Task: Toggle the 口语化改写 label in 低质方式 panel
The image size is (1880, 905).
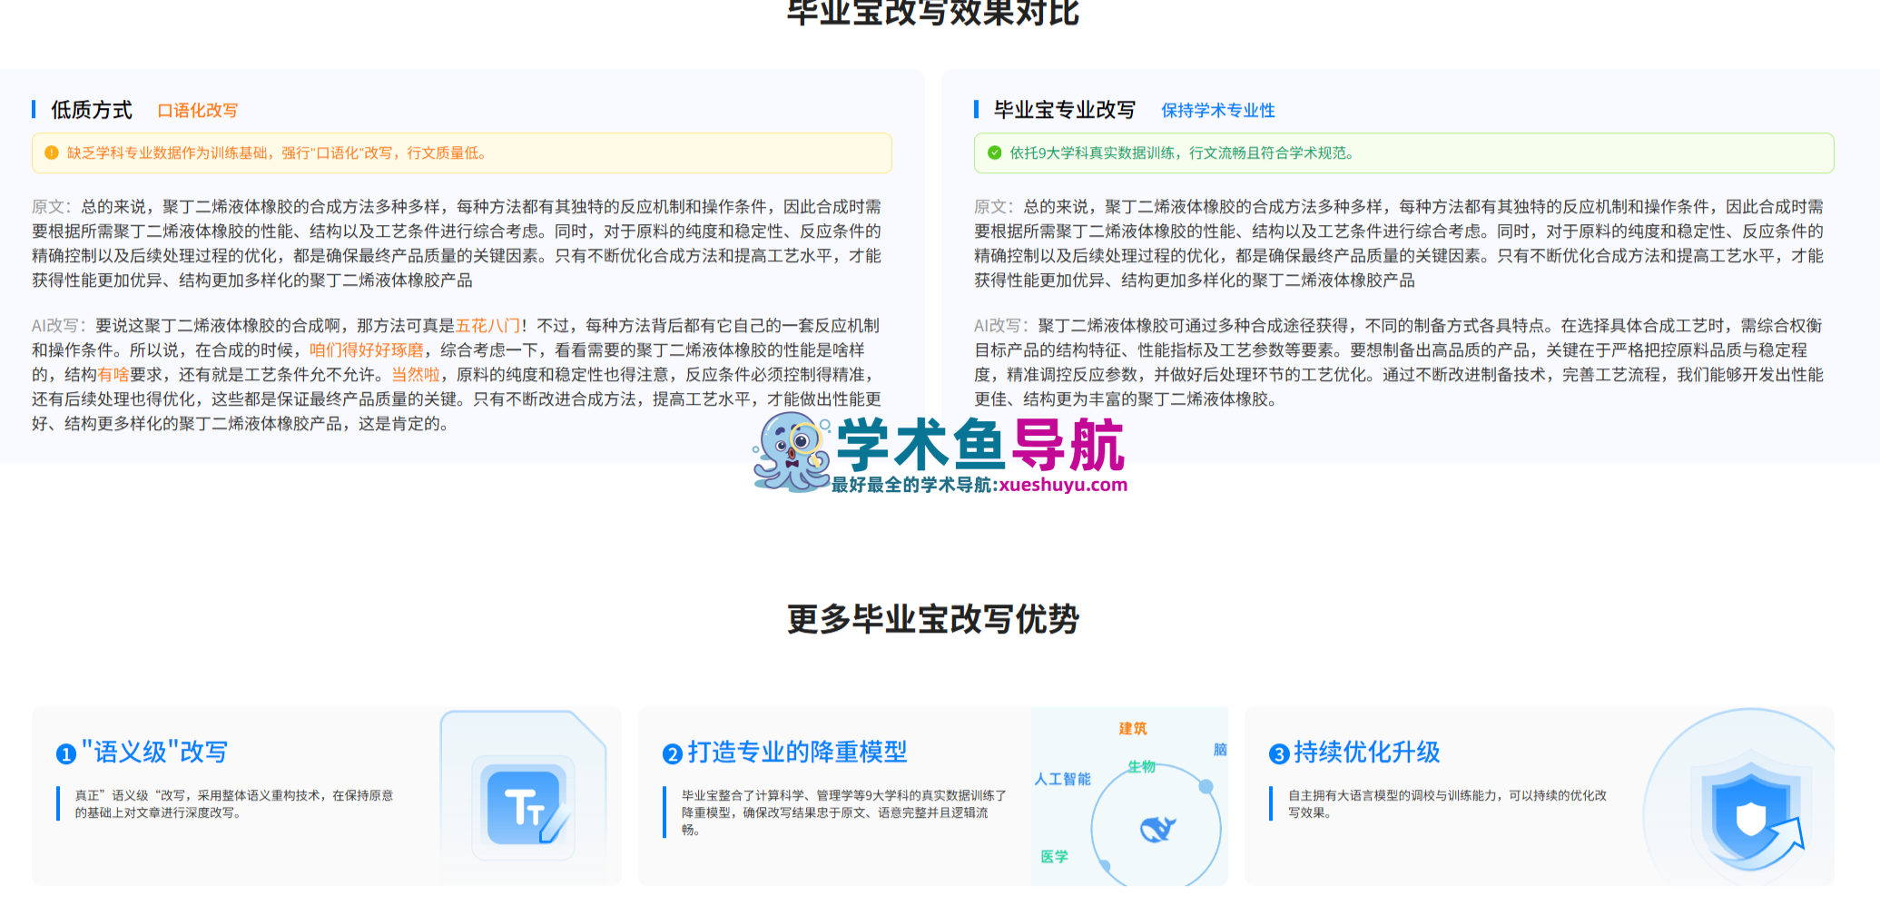Action: 199,109
